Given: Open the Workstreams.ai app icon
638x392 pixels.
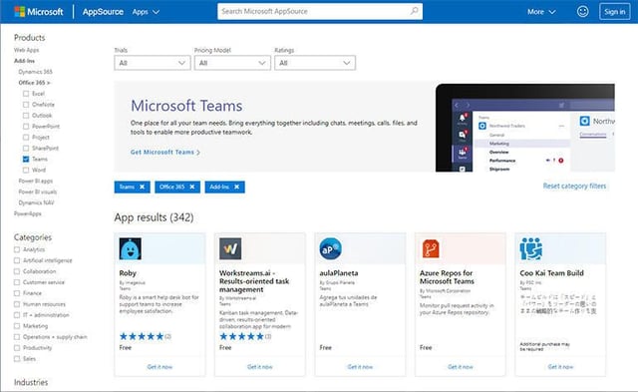Looking at the screenshot, I should coord(230,248).
